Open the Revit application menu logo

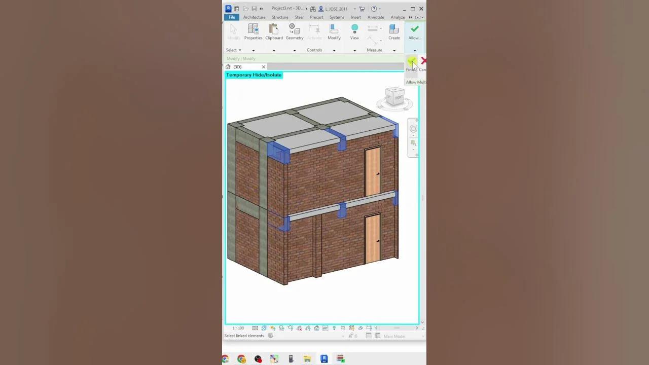(228, 9)
